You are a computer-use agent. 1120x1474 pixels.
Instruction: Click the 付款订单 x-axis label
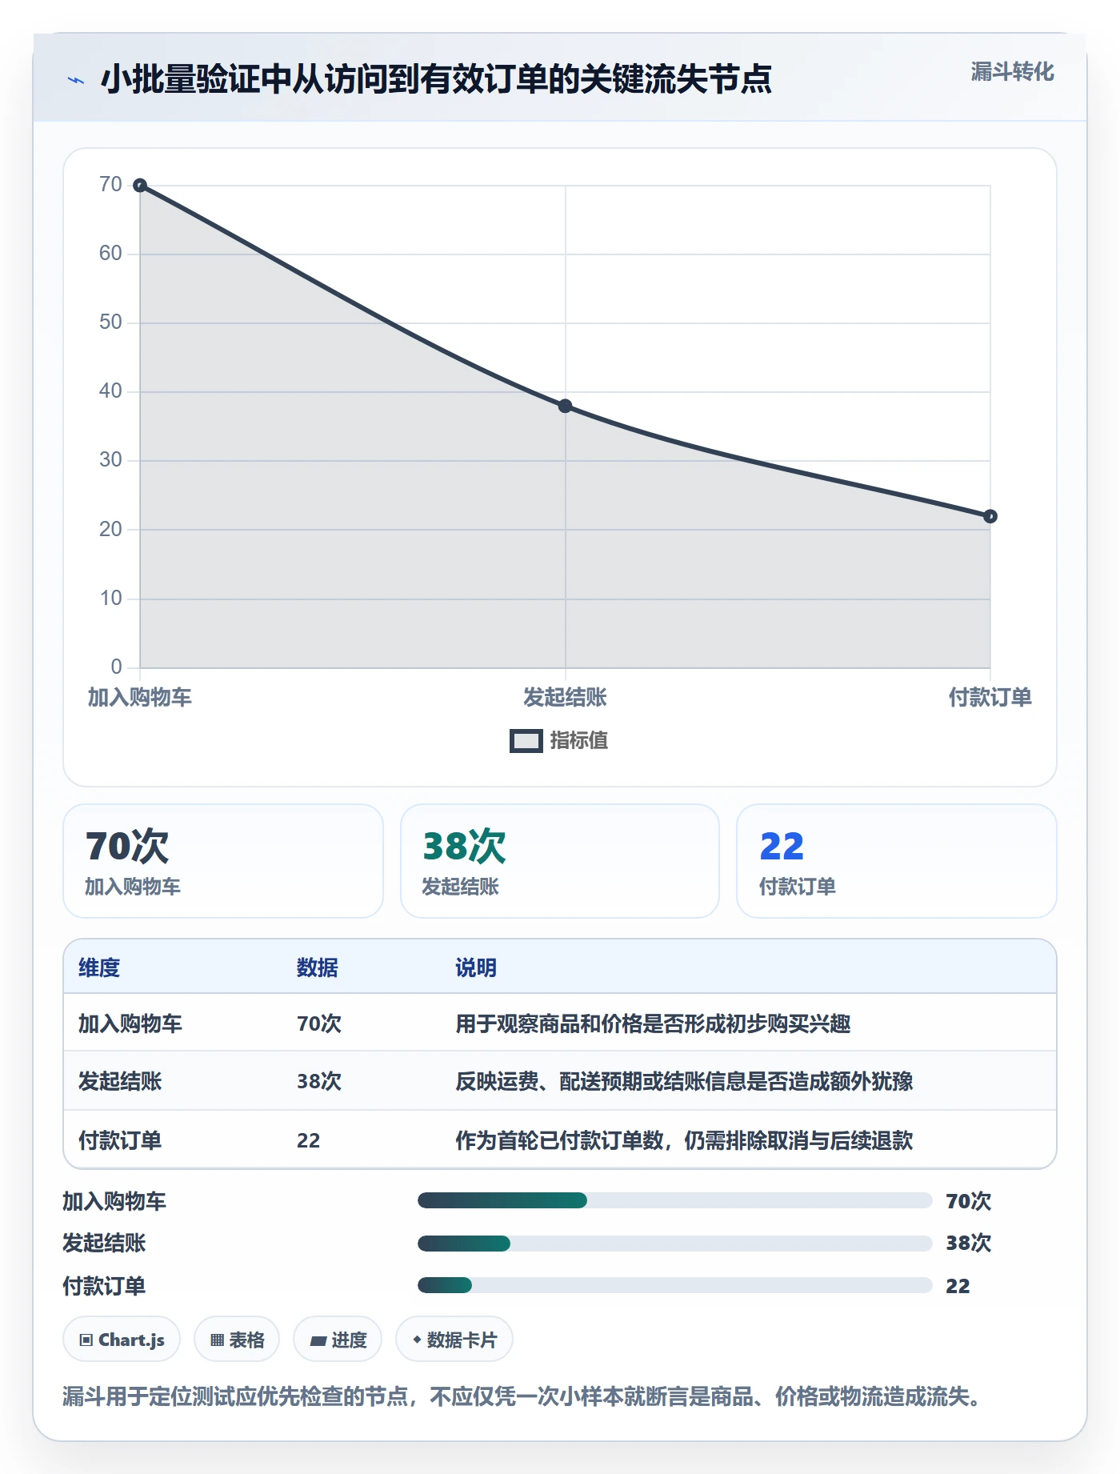click(x=990, y=697)
